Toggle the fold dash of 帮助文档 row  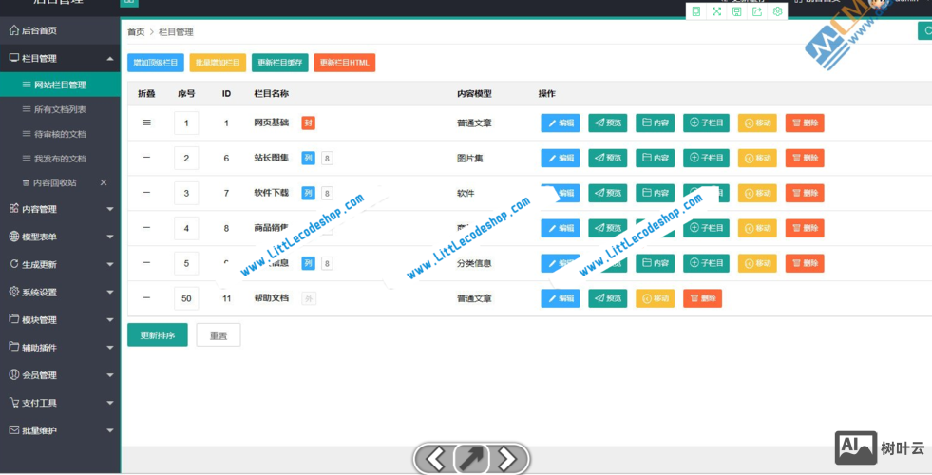[x=147, y=298]
